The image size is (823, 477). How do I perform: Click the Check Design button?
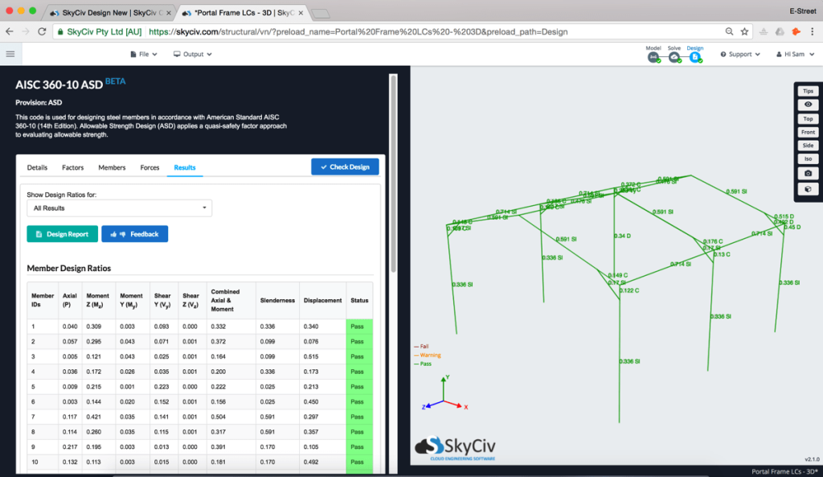click(x=345, y=167)
